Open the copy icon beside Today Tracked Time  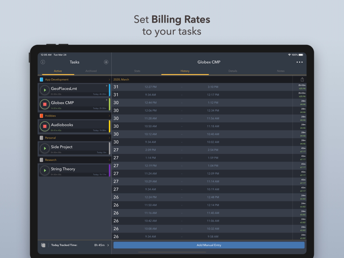pyautogui.click(x=43, y=245)
